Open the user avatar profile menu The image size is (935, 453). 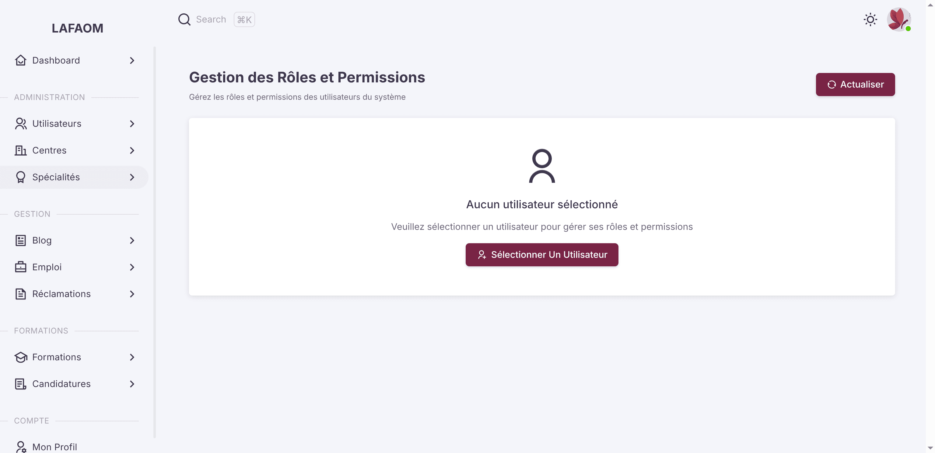(899, 19)
